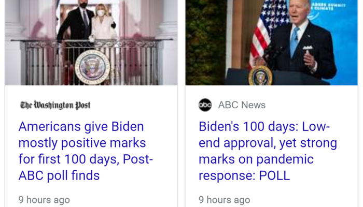Click the green hedge wall in right photo

pyautogui.click(x=206, y=42)
